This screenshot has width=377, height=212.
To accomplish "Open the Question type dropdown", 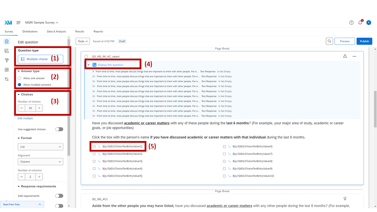I will tap(40, 59).
